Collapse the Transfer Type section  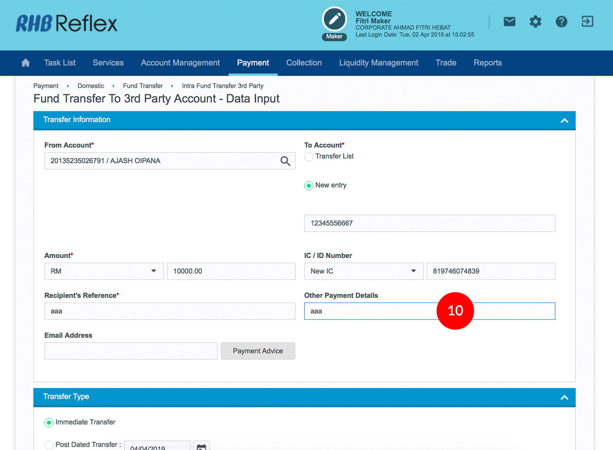[564, 397]
